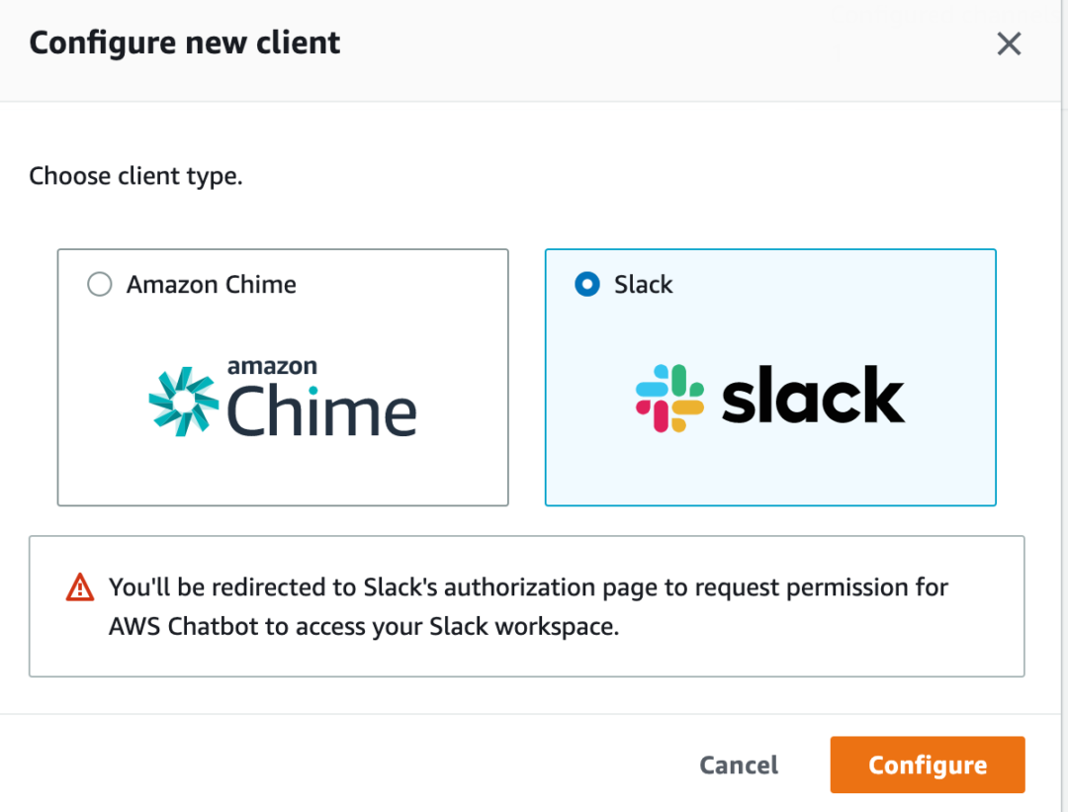Dismiss the dialog with the X

tap(1009, 44)
